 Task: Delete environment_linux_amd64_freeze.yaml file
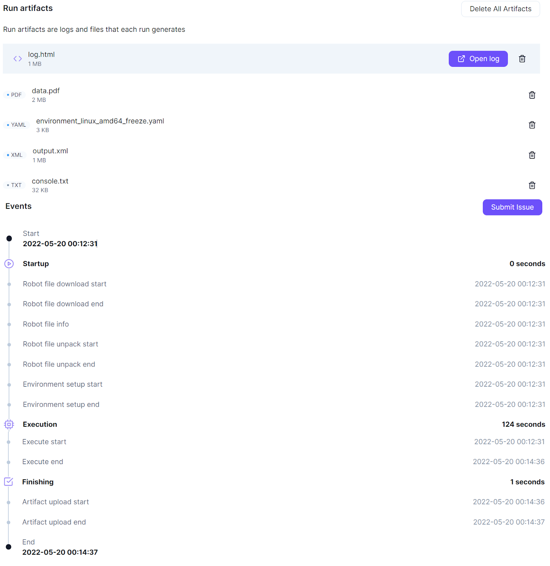[532, 125]
